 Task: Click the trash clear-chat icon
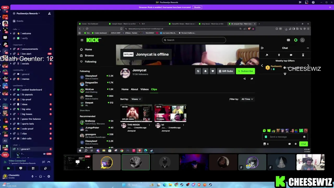(279, 55)
